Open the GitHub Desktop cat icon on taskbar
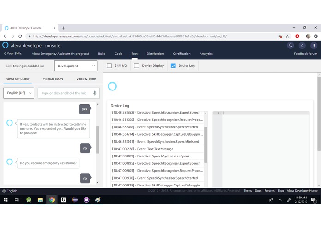 [x=86, y=200]
